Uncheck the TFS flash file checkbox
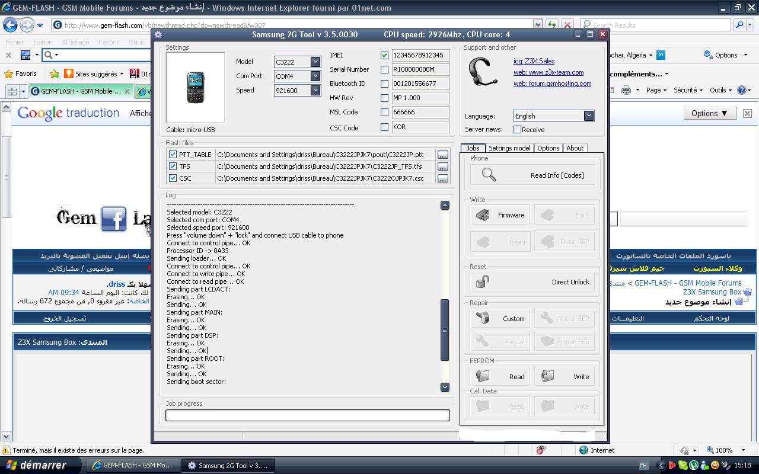 pyautogui.click(x=173, y=166)
